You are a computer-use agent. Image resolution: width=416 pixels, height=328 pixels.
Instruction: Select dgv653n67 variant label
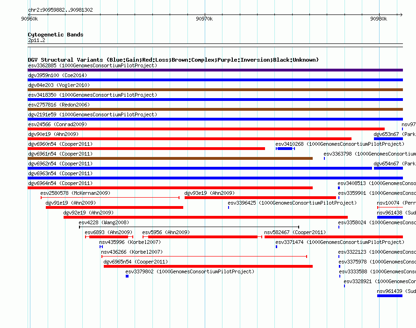click(x=394, y=134)
